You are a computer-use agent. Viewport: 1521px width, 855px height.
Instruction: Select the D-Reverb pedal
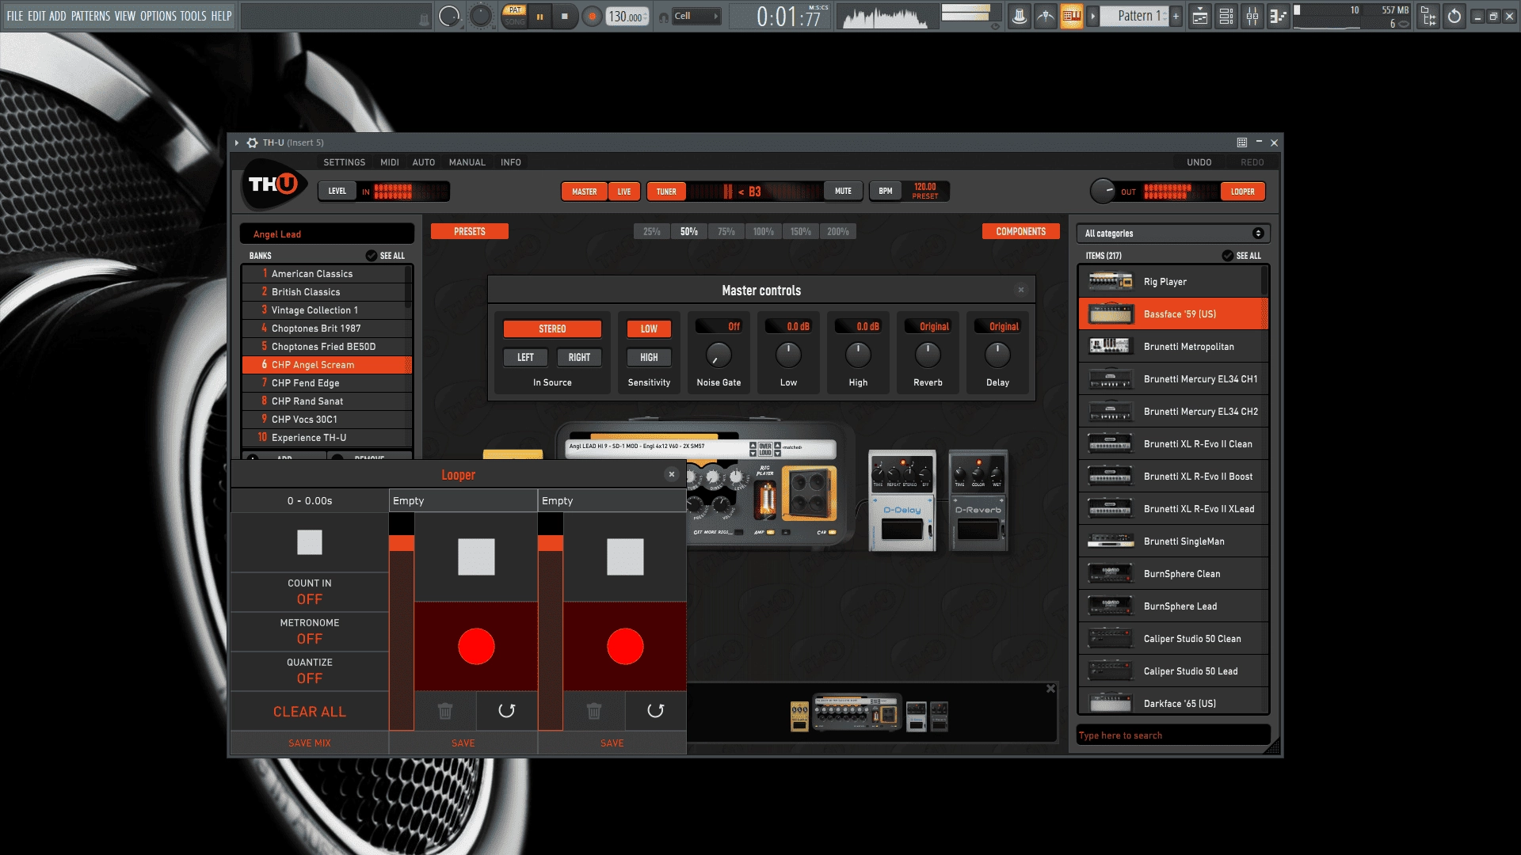pos(978,500)
